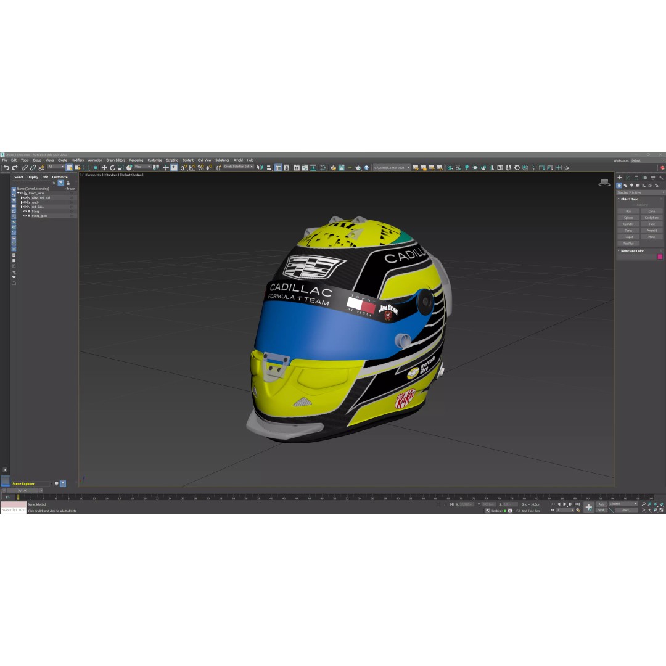Open reference coordinate View dropdown
The image size is (666, 666).
tap(142, 166)
